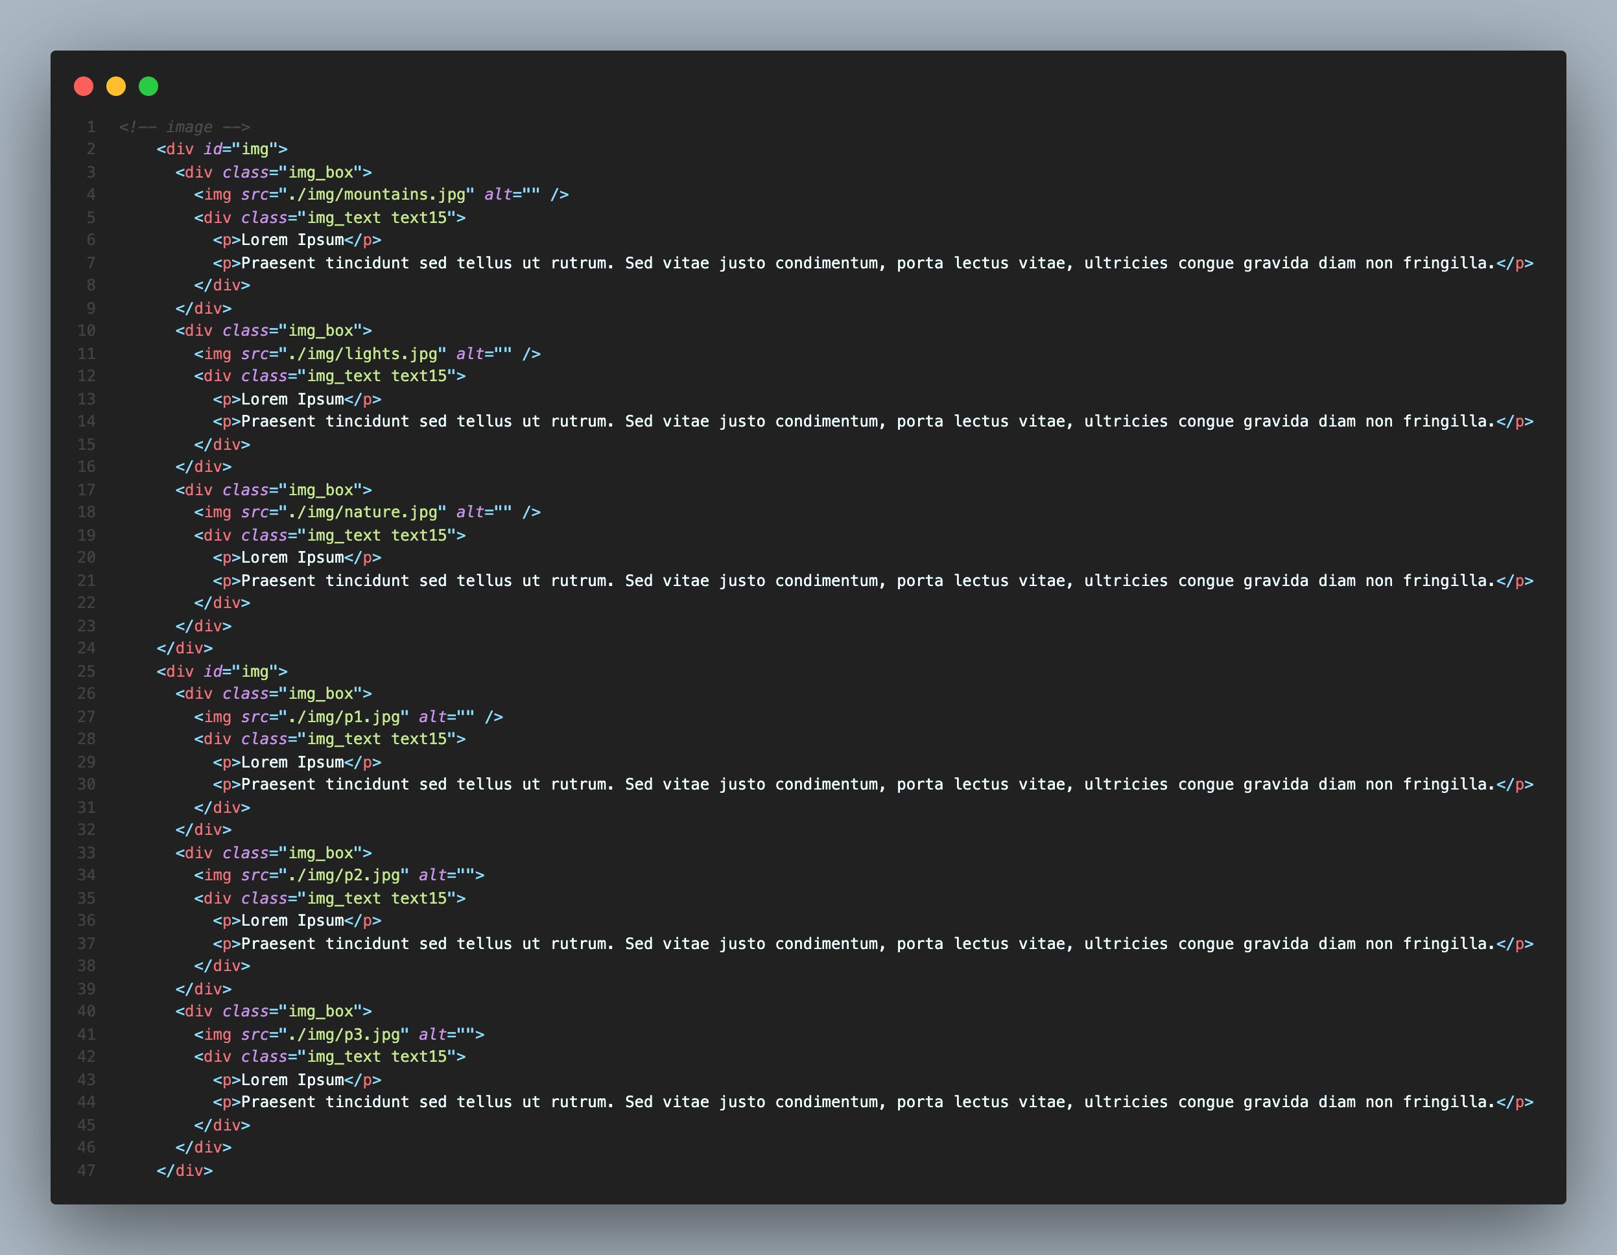
Task: Click the mountains.jpg image source path
Action: (376, 194)
